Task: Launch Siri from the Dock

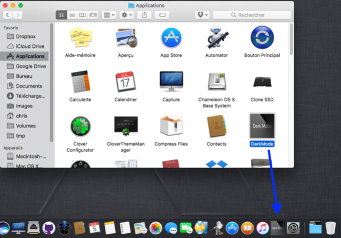Action: point(4,228)
